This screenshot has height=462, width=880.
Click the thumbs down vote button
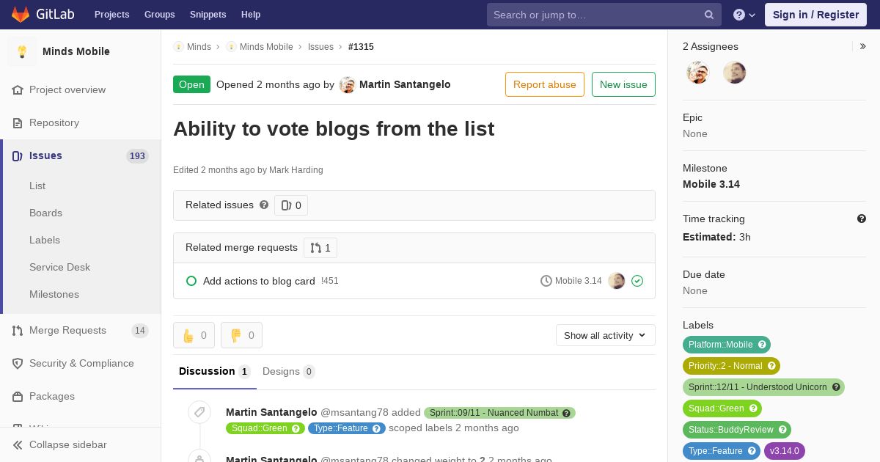[x=241, y=335]
